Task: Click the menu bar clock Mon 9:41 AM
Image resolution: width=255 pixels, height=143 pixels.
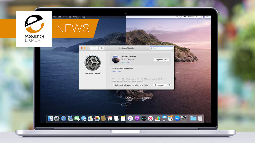Action: [x=193, y=17]
